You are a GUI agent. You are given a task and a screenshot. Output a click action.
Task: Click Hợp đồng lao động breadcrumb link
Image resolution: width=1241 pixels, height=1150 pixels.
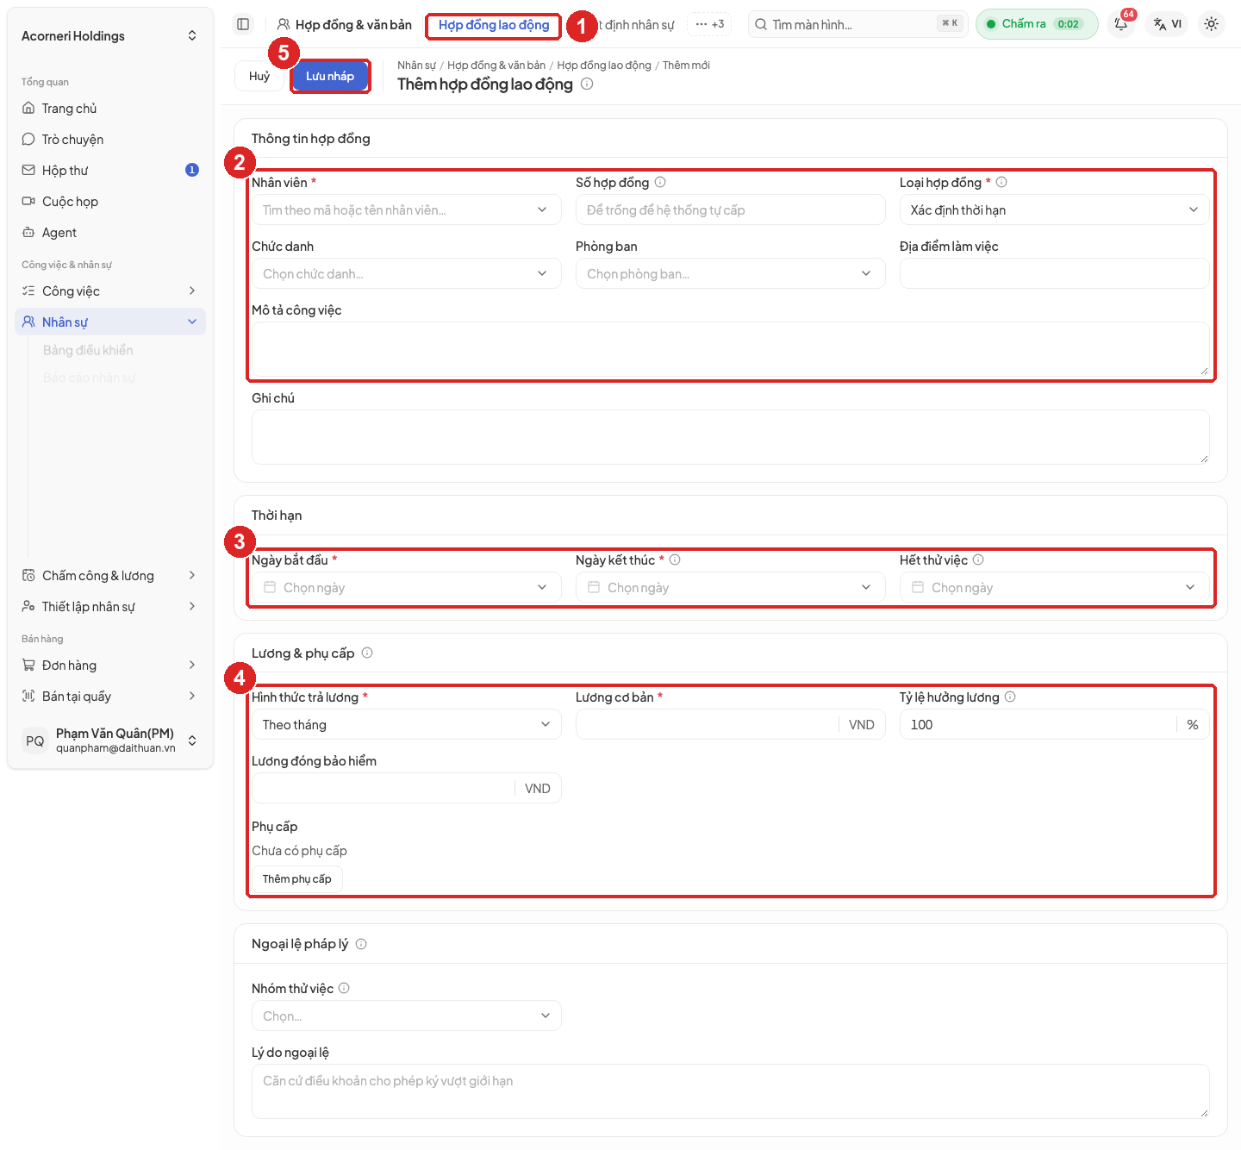click(604, 65)
